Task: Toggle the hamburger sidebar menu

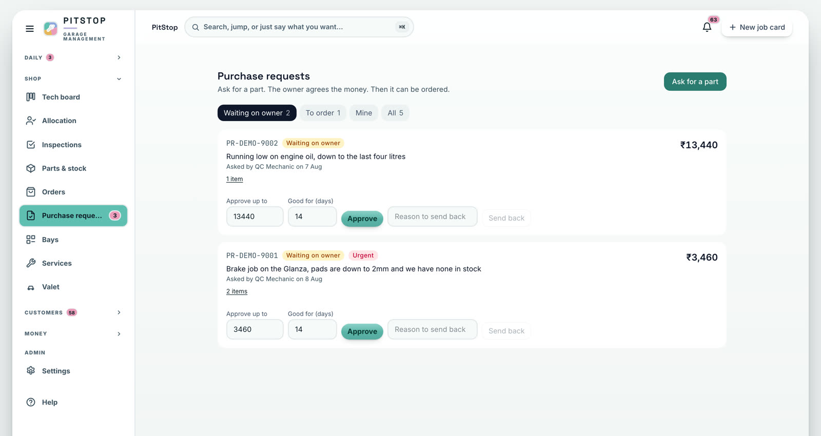Action: [x=30, y=29]
